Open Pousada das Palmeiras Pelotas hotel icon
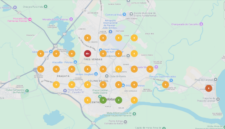This screenshot has height=129, width=225. (x=30, y=19)
